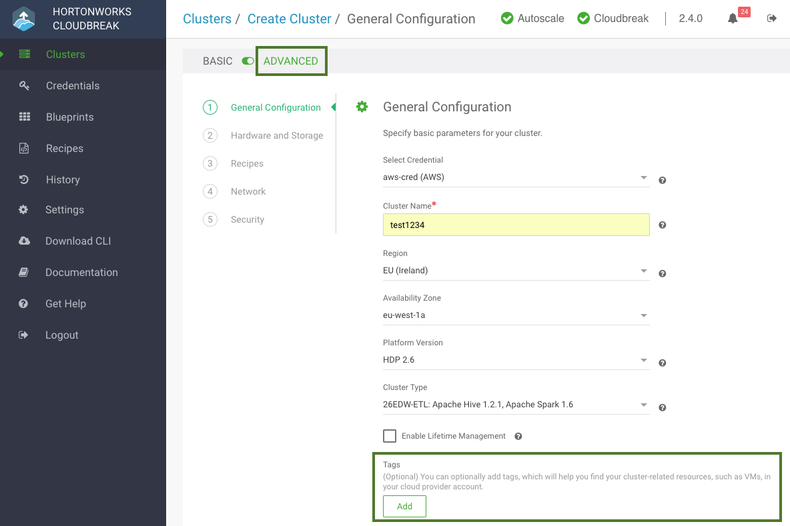Go to step 2 Hardware and Storage
The height and width of the screenshot is (526, 790).
coord(263,135)
